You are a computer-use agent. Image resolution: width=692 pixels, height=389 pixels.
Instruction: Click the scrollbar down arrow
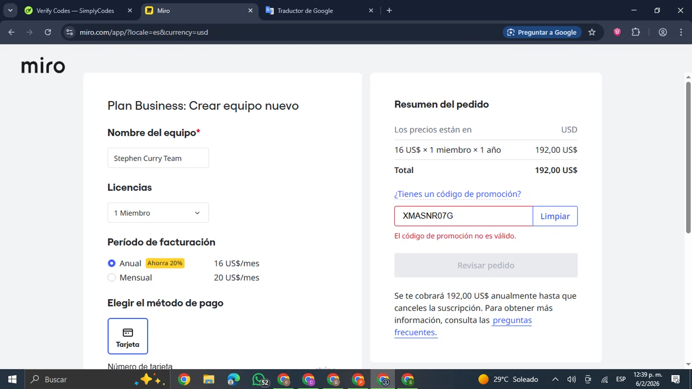[x=688, y=365]
